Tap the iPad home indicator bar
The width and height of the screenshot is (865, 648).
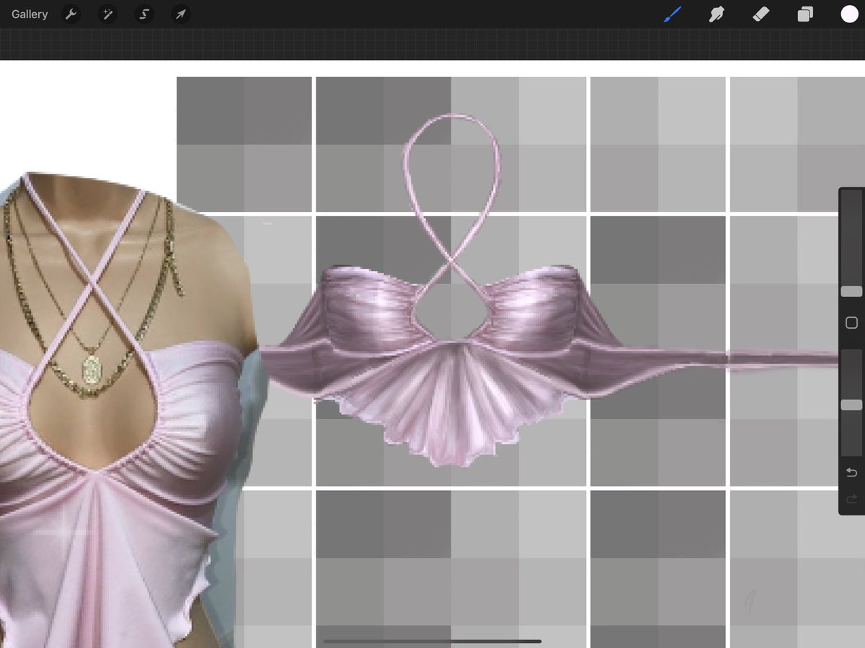pos(432,640)
